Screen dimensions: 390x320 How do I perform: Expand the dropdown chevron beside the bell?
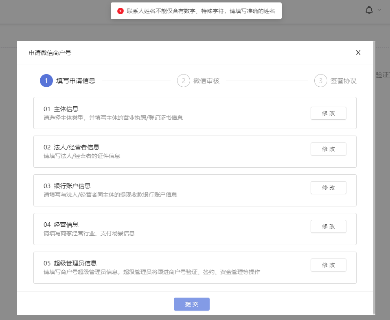[x=379, y=10]
